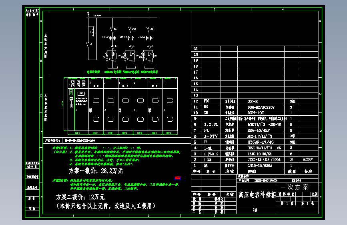Click row number 21 in the parts table

(196, 49)
